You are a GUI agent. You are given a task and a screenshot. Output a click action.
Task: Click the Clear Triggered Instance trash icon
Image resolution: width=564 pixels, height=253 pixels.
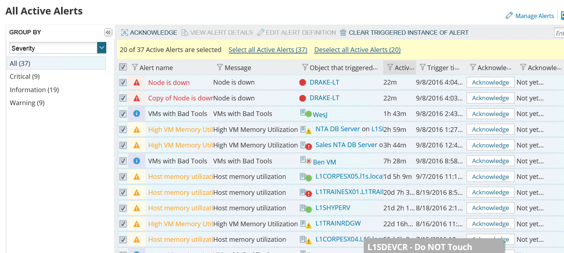(x=343, y=33)
